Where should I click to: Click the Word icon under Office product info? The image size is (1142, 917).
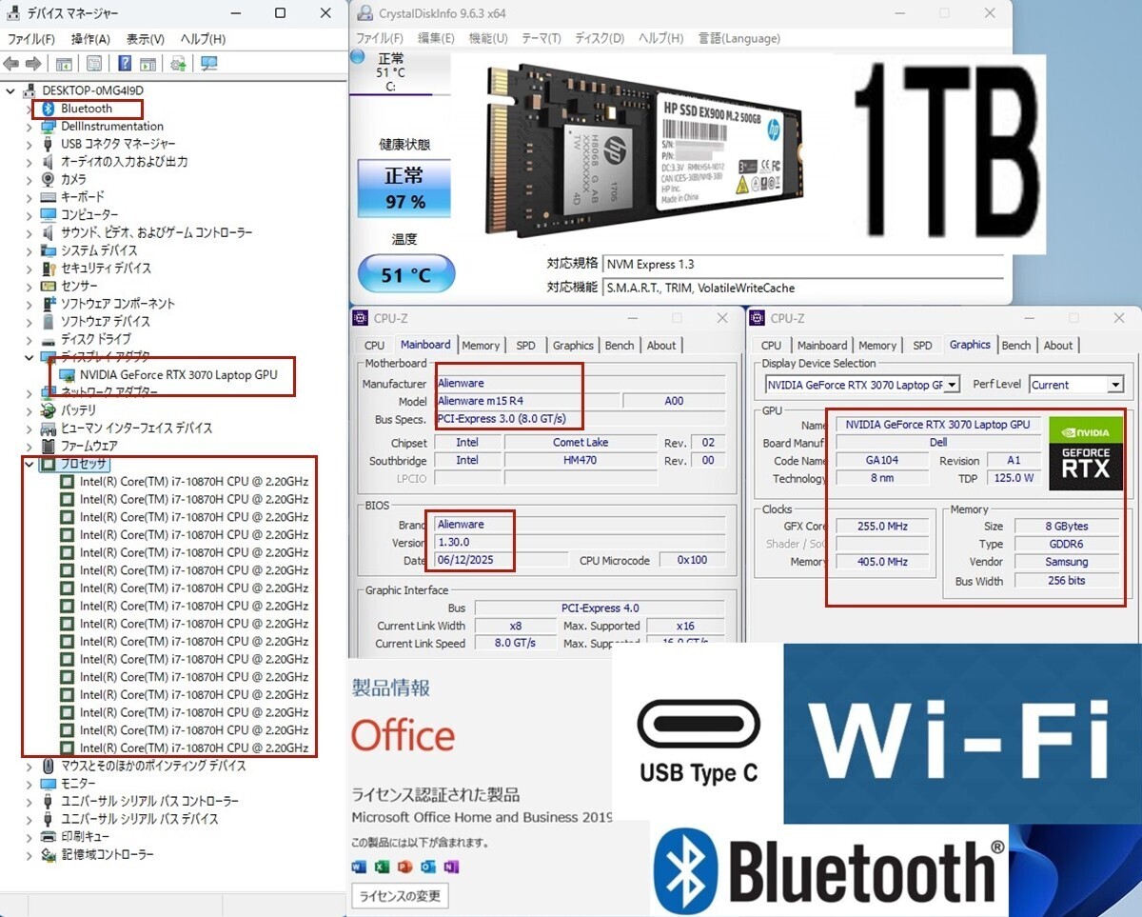click(359, 867)
